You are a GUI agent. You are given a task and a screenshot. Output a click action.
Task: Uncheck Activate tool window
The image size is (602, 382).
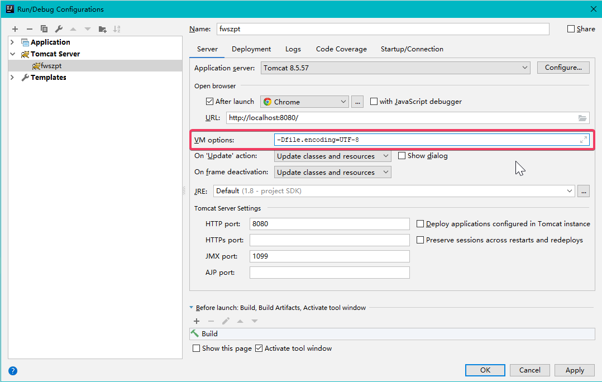[259, 347]
